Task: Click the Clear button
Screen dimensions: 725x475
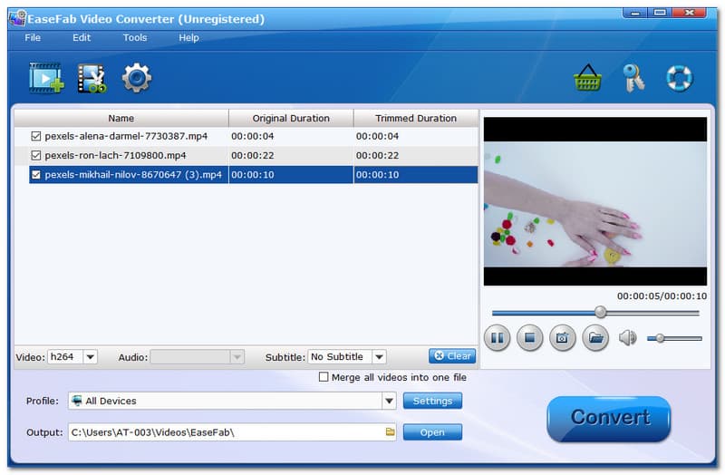Action: tap(451, 356)
